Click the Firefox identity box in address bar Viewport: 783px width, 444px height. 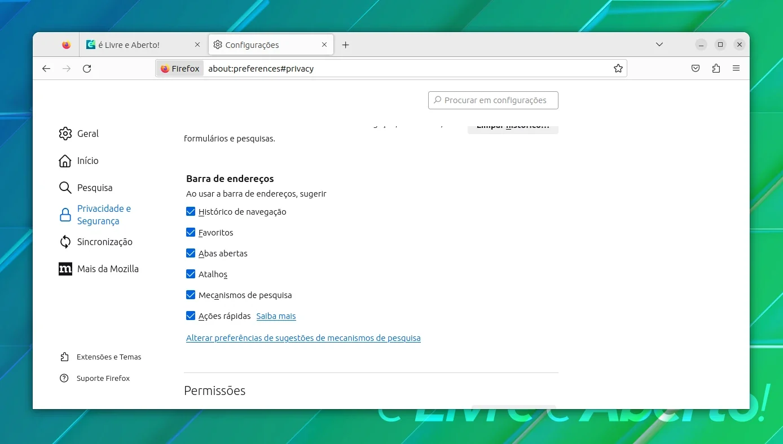[180, 69]
